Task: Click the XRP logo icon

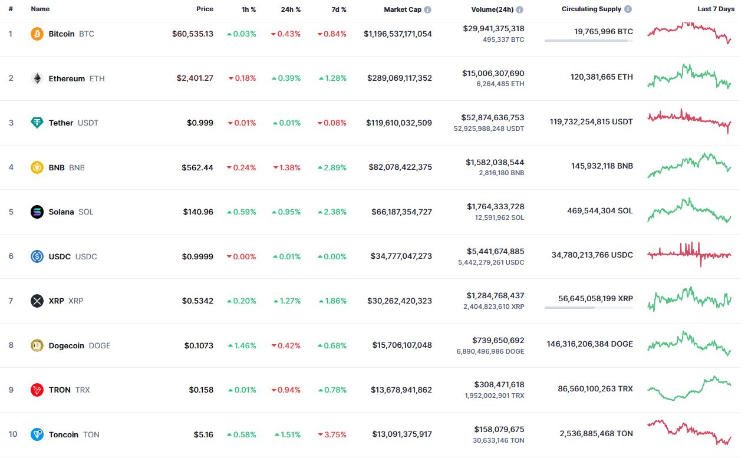Action: 37,301
